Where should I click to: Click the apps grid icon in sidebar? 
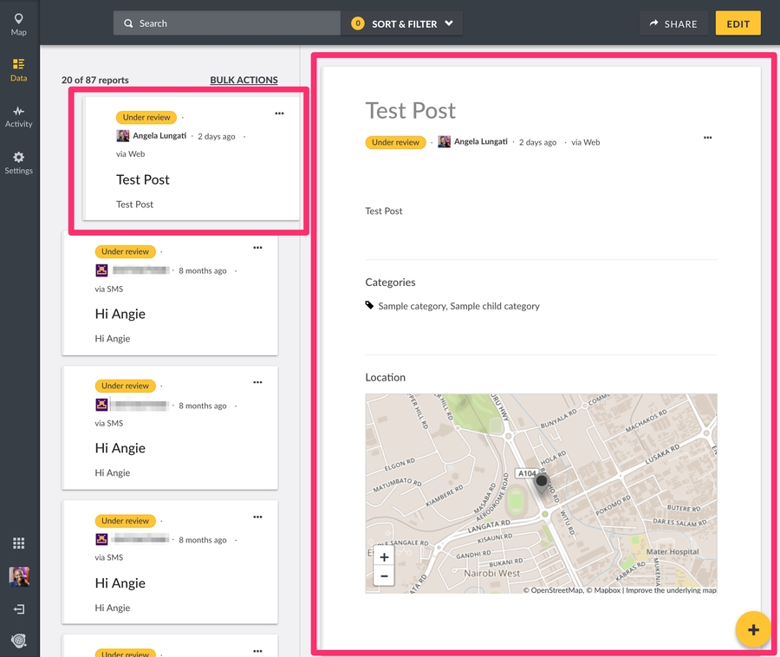pos(18,543)
